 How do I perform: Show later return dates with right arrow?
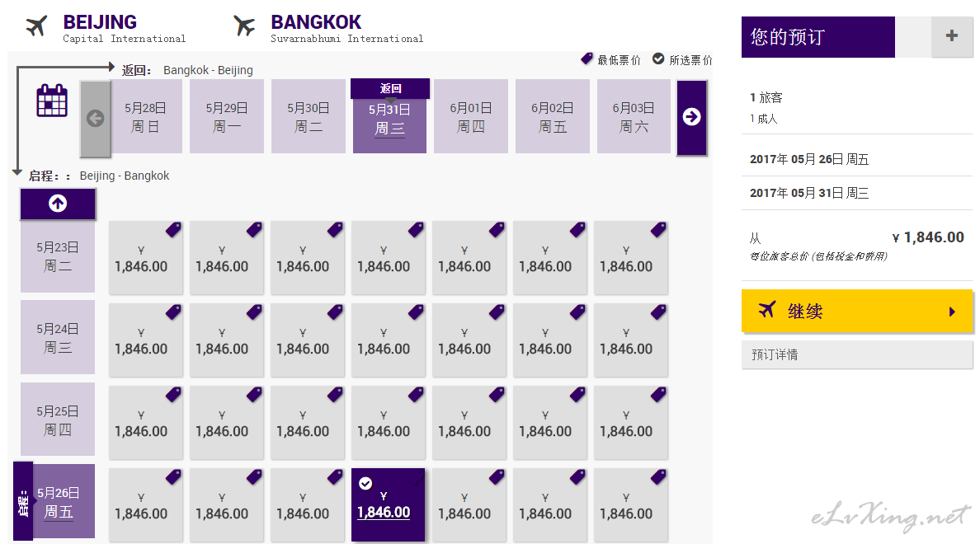point(691,117)
